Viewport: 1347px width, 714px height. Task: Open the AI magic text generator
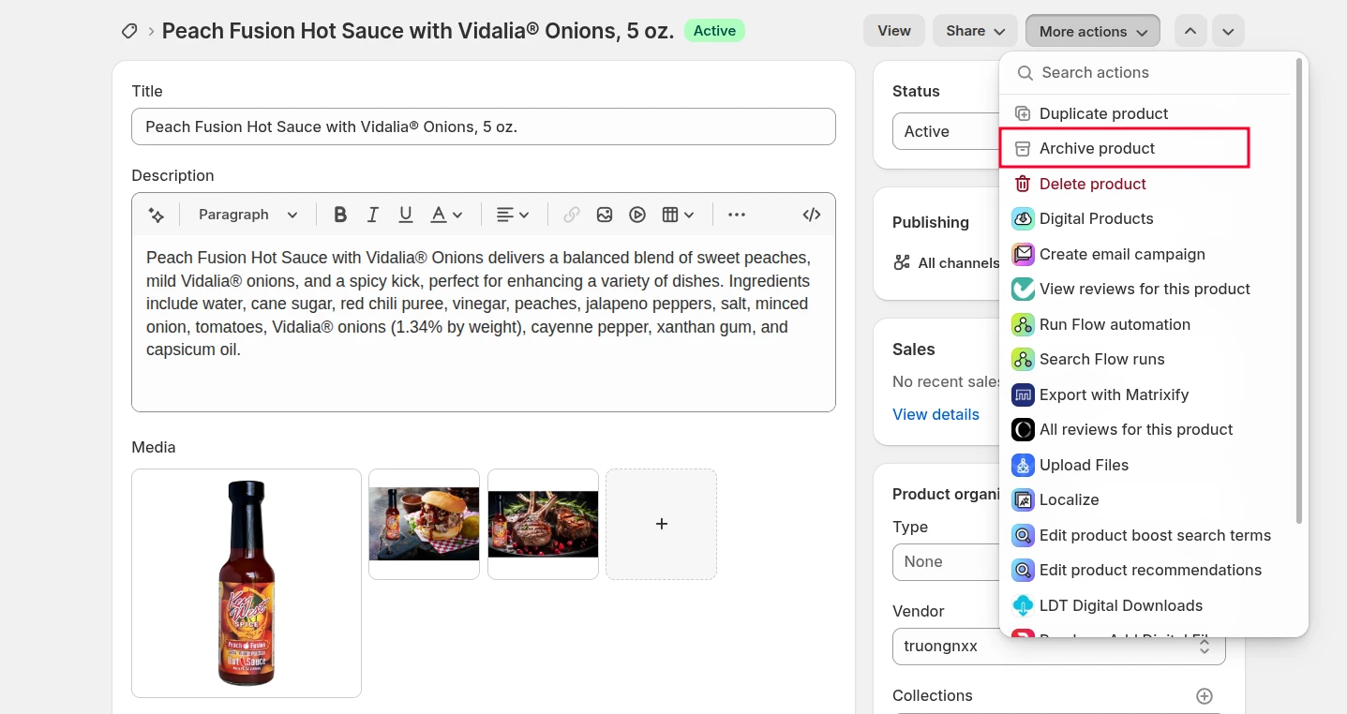tap(157, 215)
